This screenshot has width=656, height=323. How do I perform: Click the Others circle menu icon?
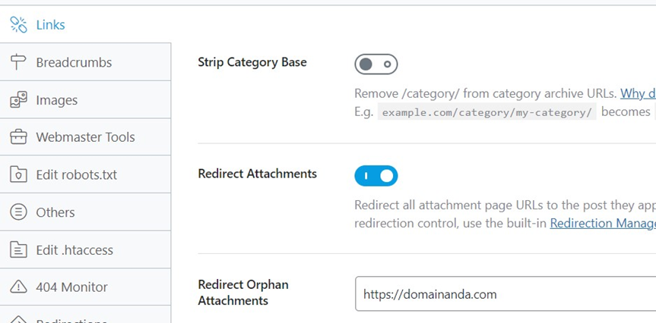pyautogui.click(x=18, y=212)
